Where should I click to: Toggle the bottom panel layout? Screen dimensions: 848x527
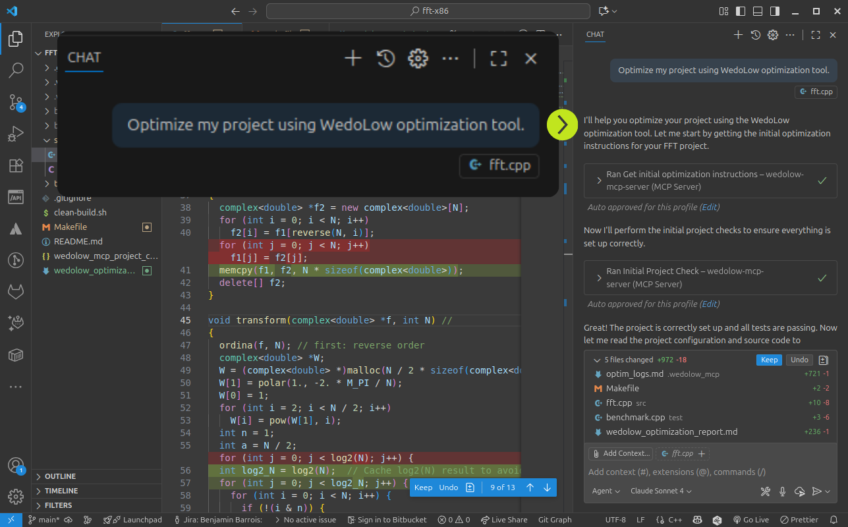click(758, 11)
